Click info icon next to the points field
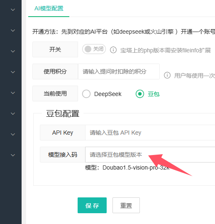Screen dimensions: 215x224 tap(167, 75)
